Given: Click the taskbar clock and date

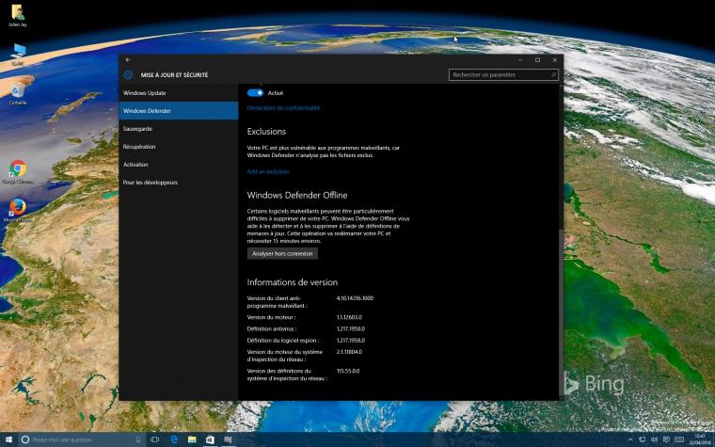Looking at the screenshot, I should pyautogui.click(x=699, y=439).
